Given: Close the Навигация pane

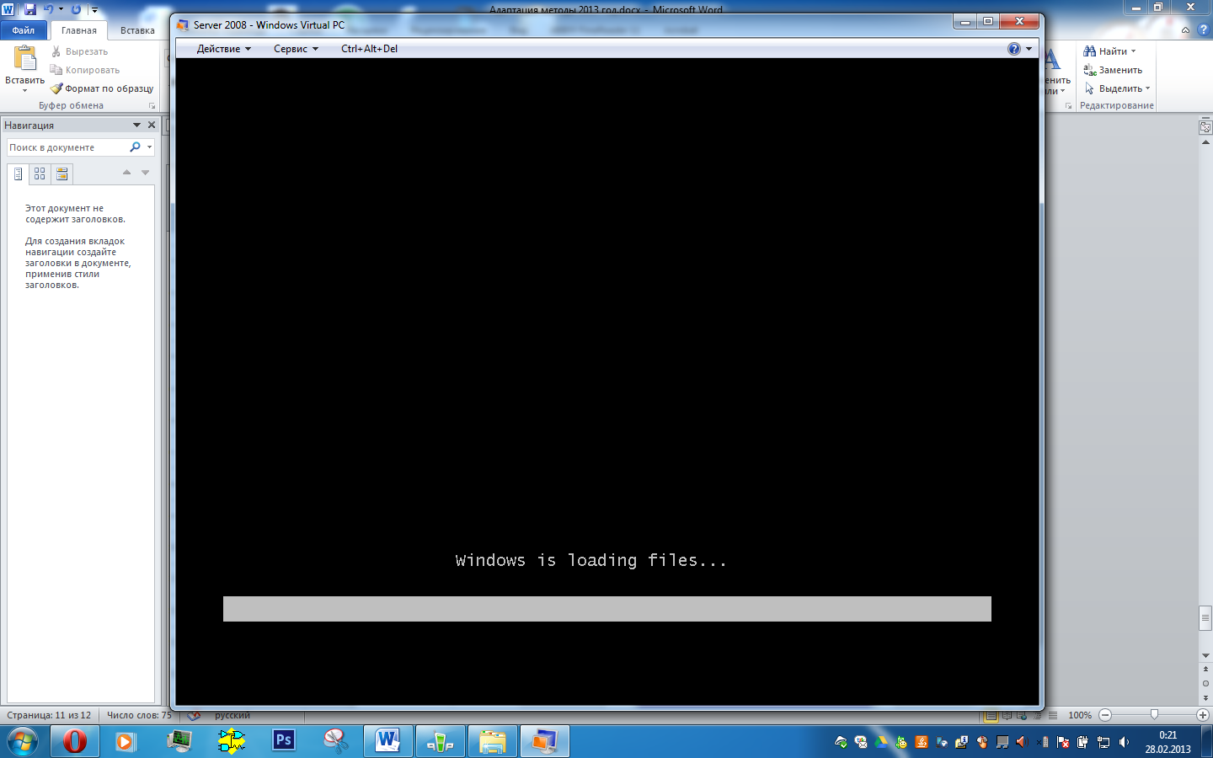Looking at the screenshot, I should 152,125.
